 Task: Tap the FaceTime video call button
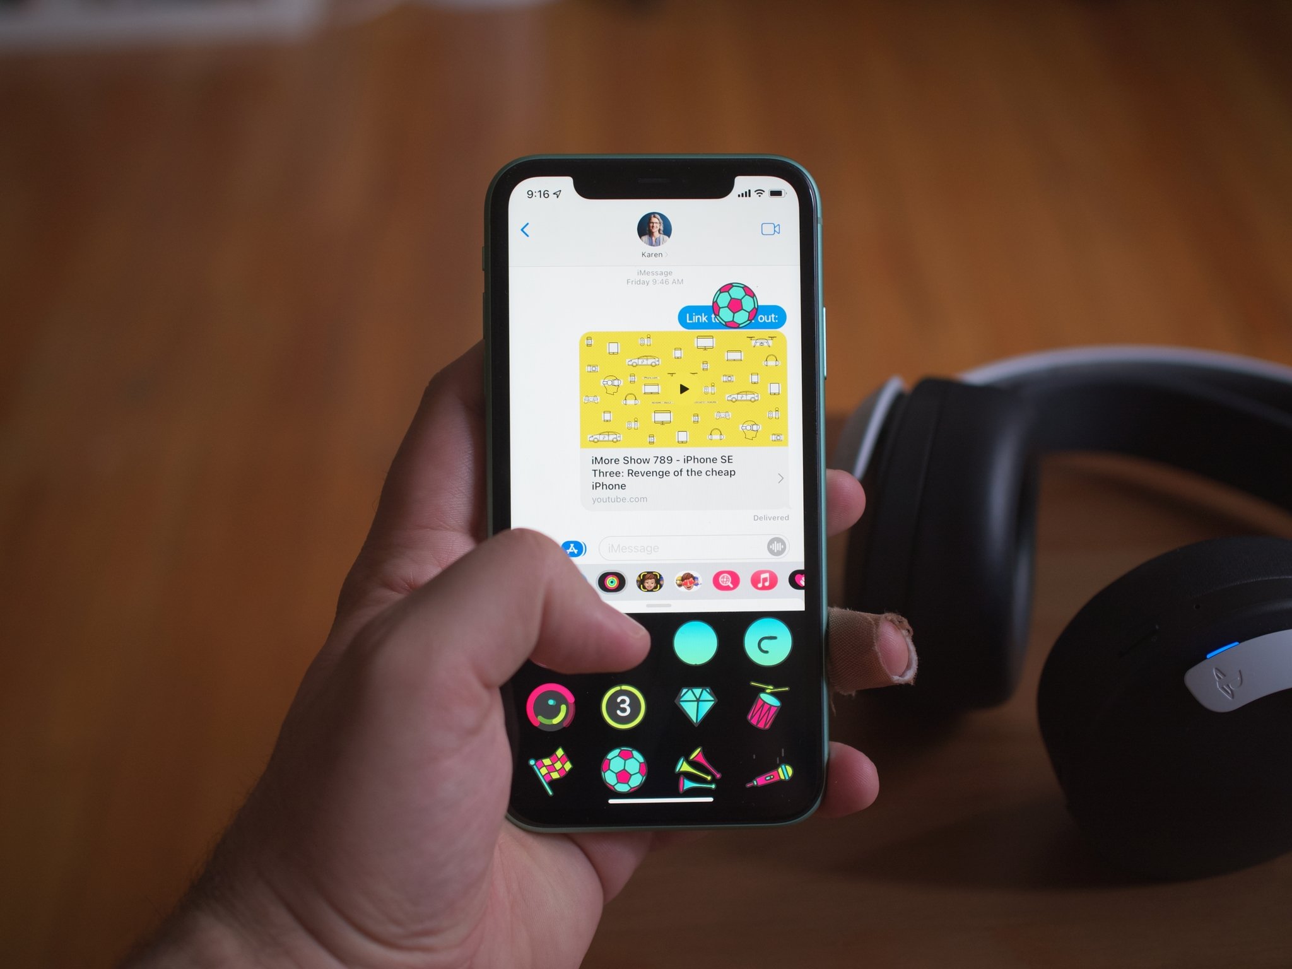click(x=770, y=228)
